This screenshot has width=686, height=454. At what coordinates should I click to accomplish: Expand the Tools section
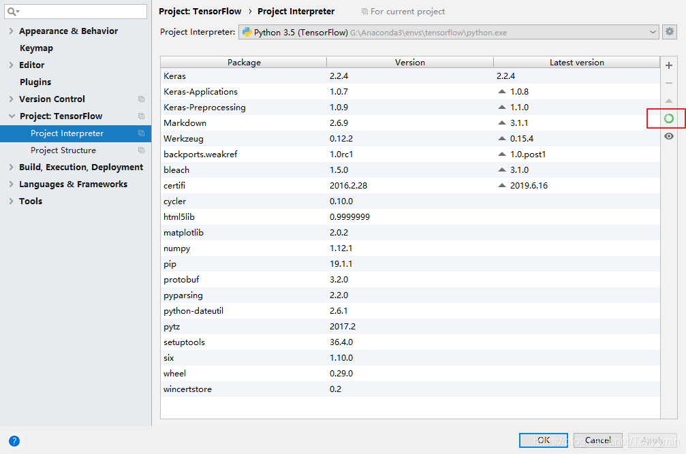tap(11, 201)
